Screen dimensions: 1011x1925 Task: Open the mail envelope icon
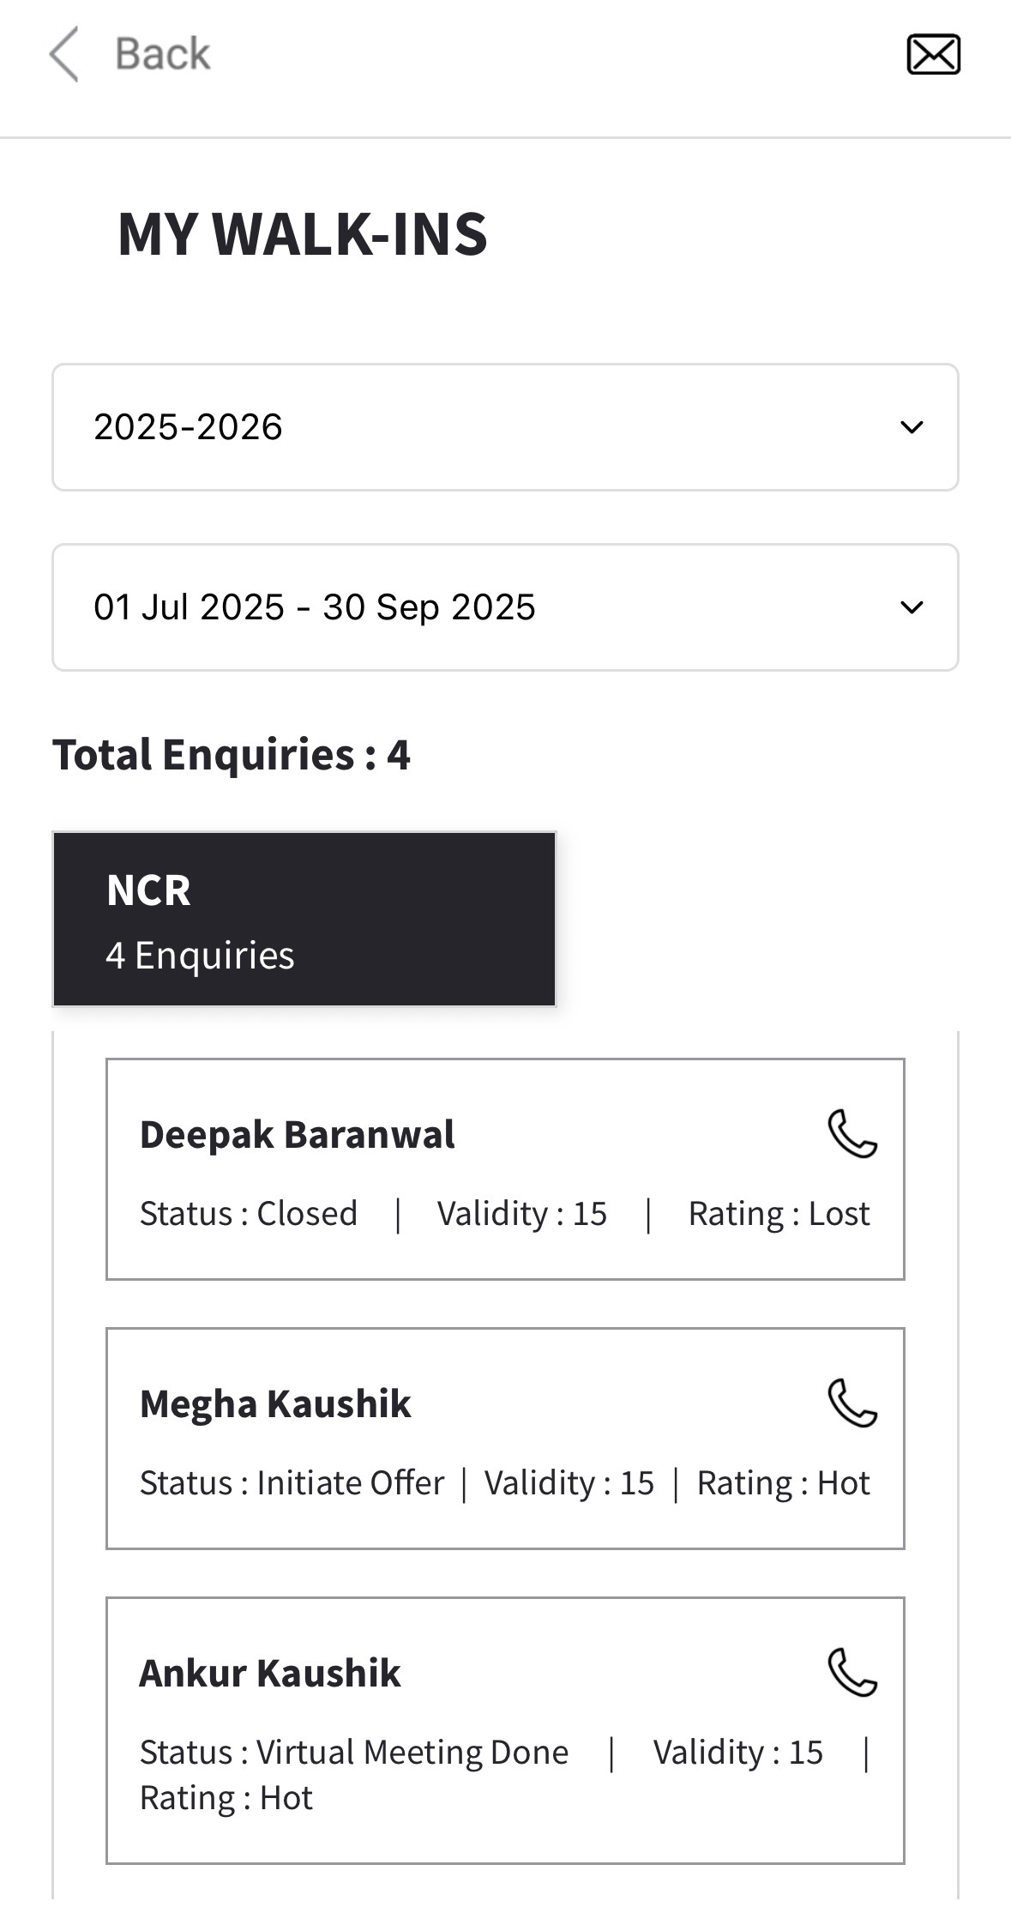933,55
